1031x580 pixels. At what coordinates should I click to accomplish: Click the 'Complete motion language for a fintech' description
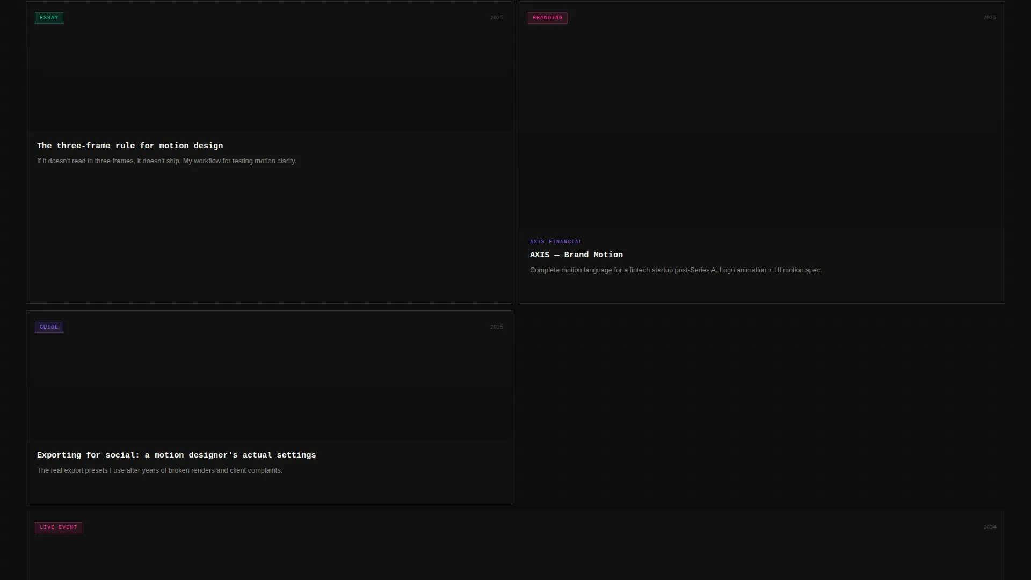(x=676, y=270)
